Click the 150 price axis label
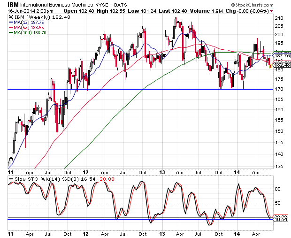This screenshot has width=291, height=238. 279,131
